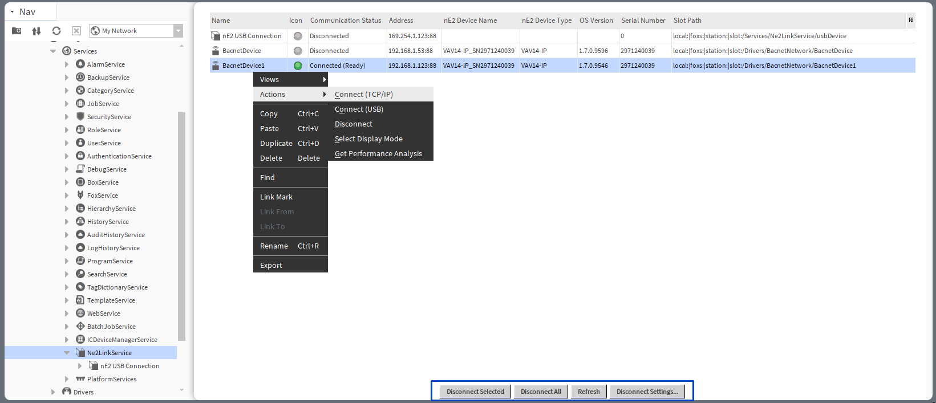
Task: Click the boxed X close icon in Nav toolbar
Action: [x=76, y=31]
